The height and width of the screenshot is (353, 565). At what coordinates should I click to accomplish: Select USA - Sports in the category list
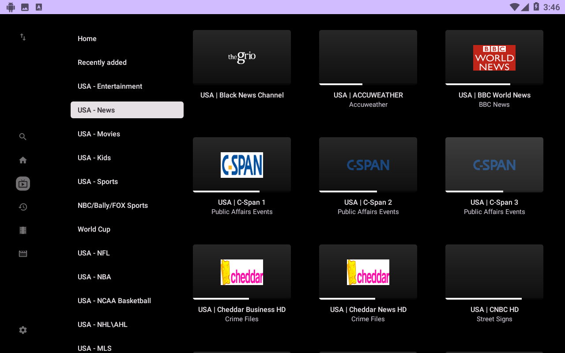pyautogui.click(x=98, y=182)
